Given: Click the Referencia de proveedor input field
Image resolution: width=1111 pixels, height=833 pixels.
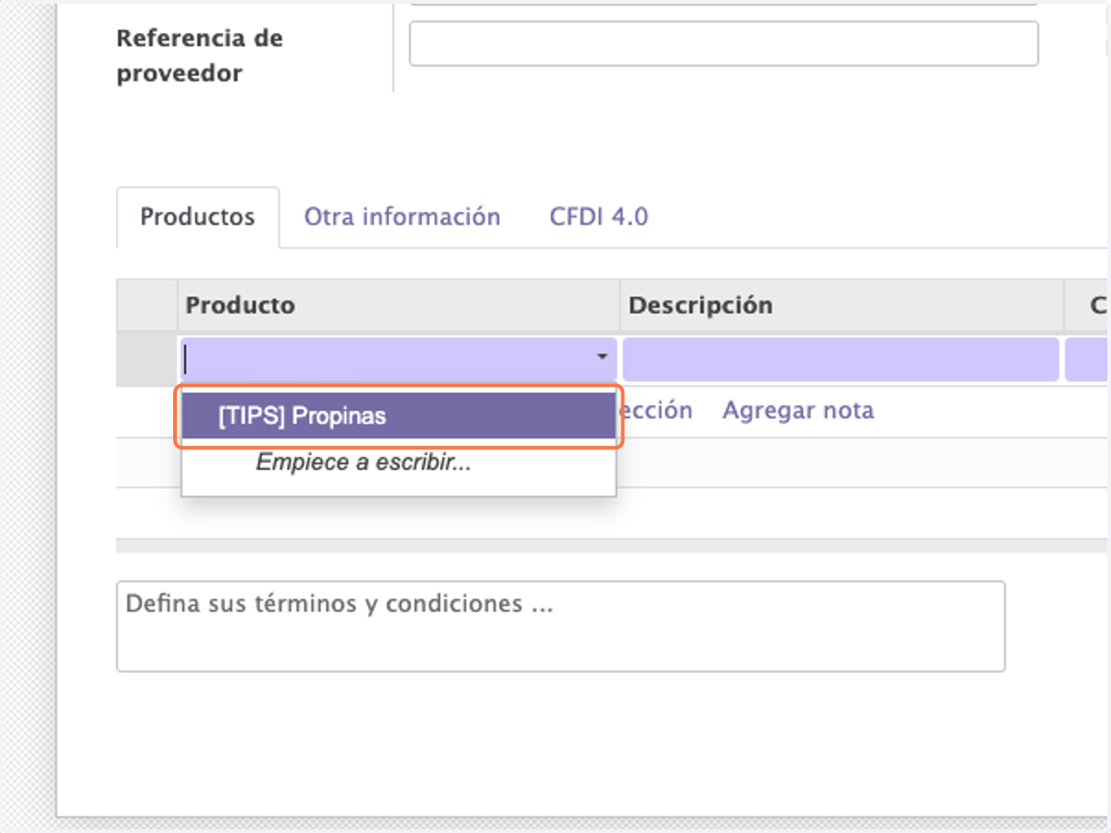Looking at the screenshot, I should (x=723, y=44).
